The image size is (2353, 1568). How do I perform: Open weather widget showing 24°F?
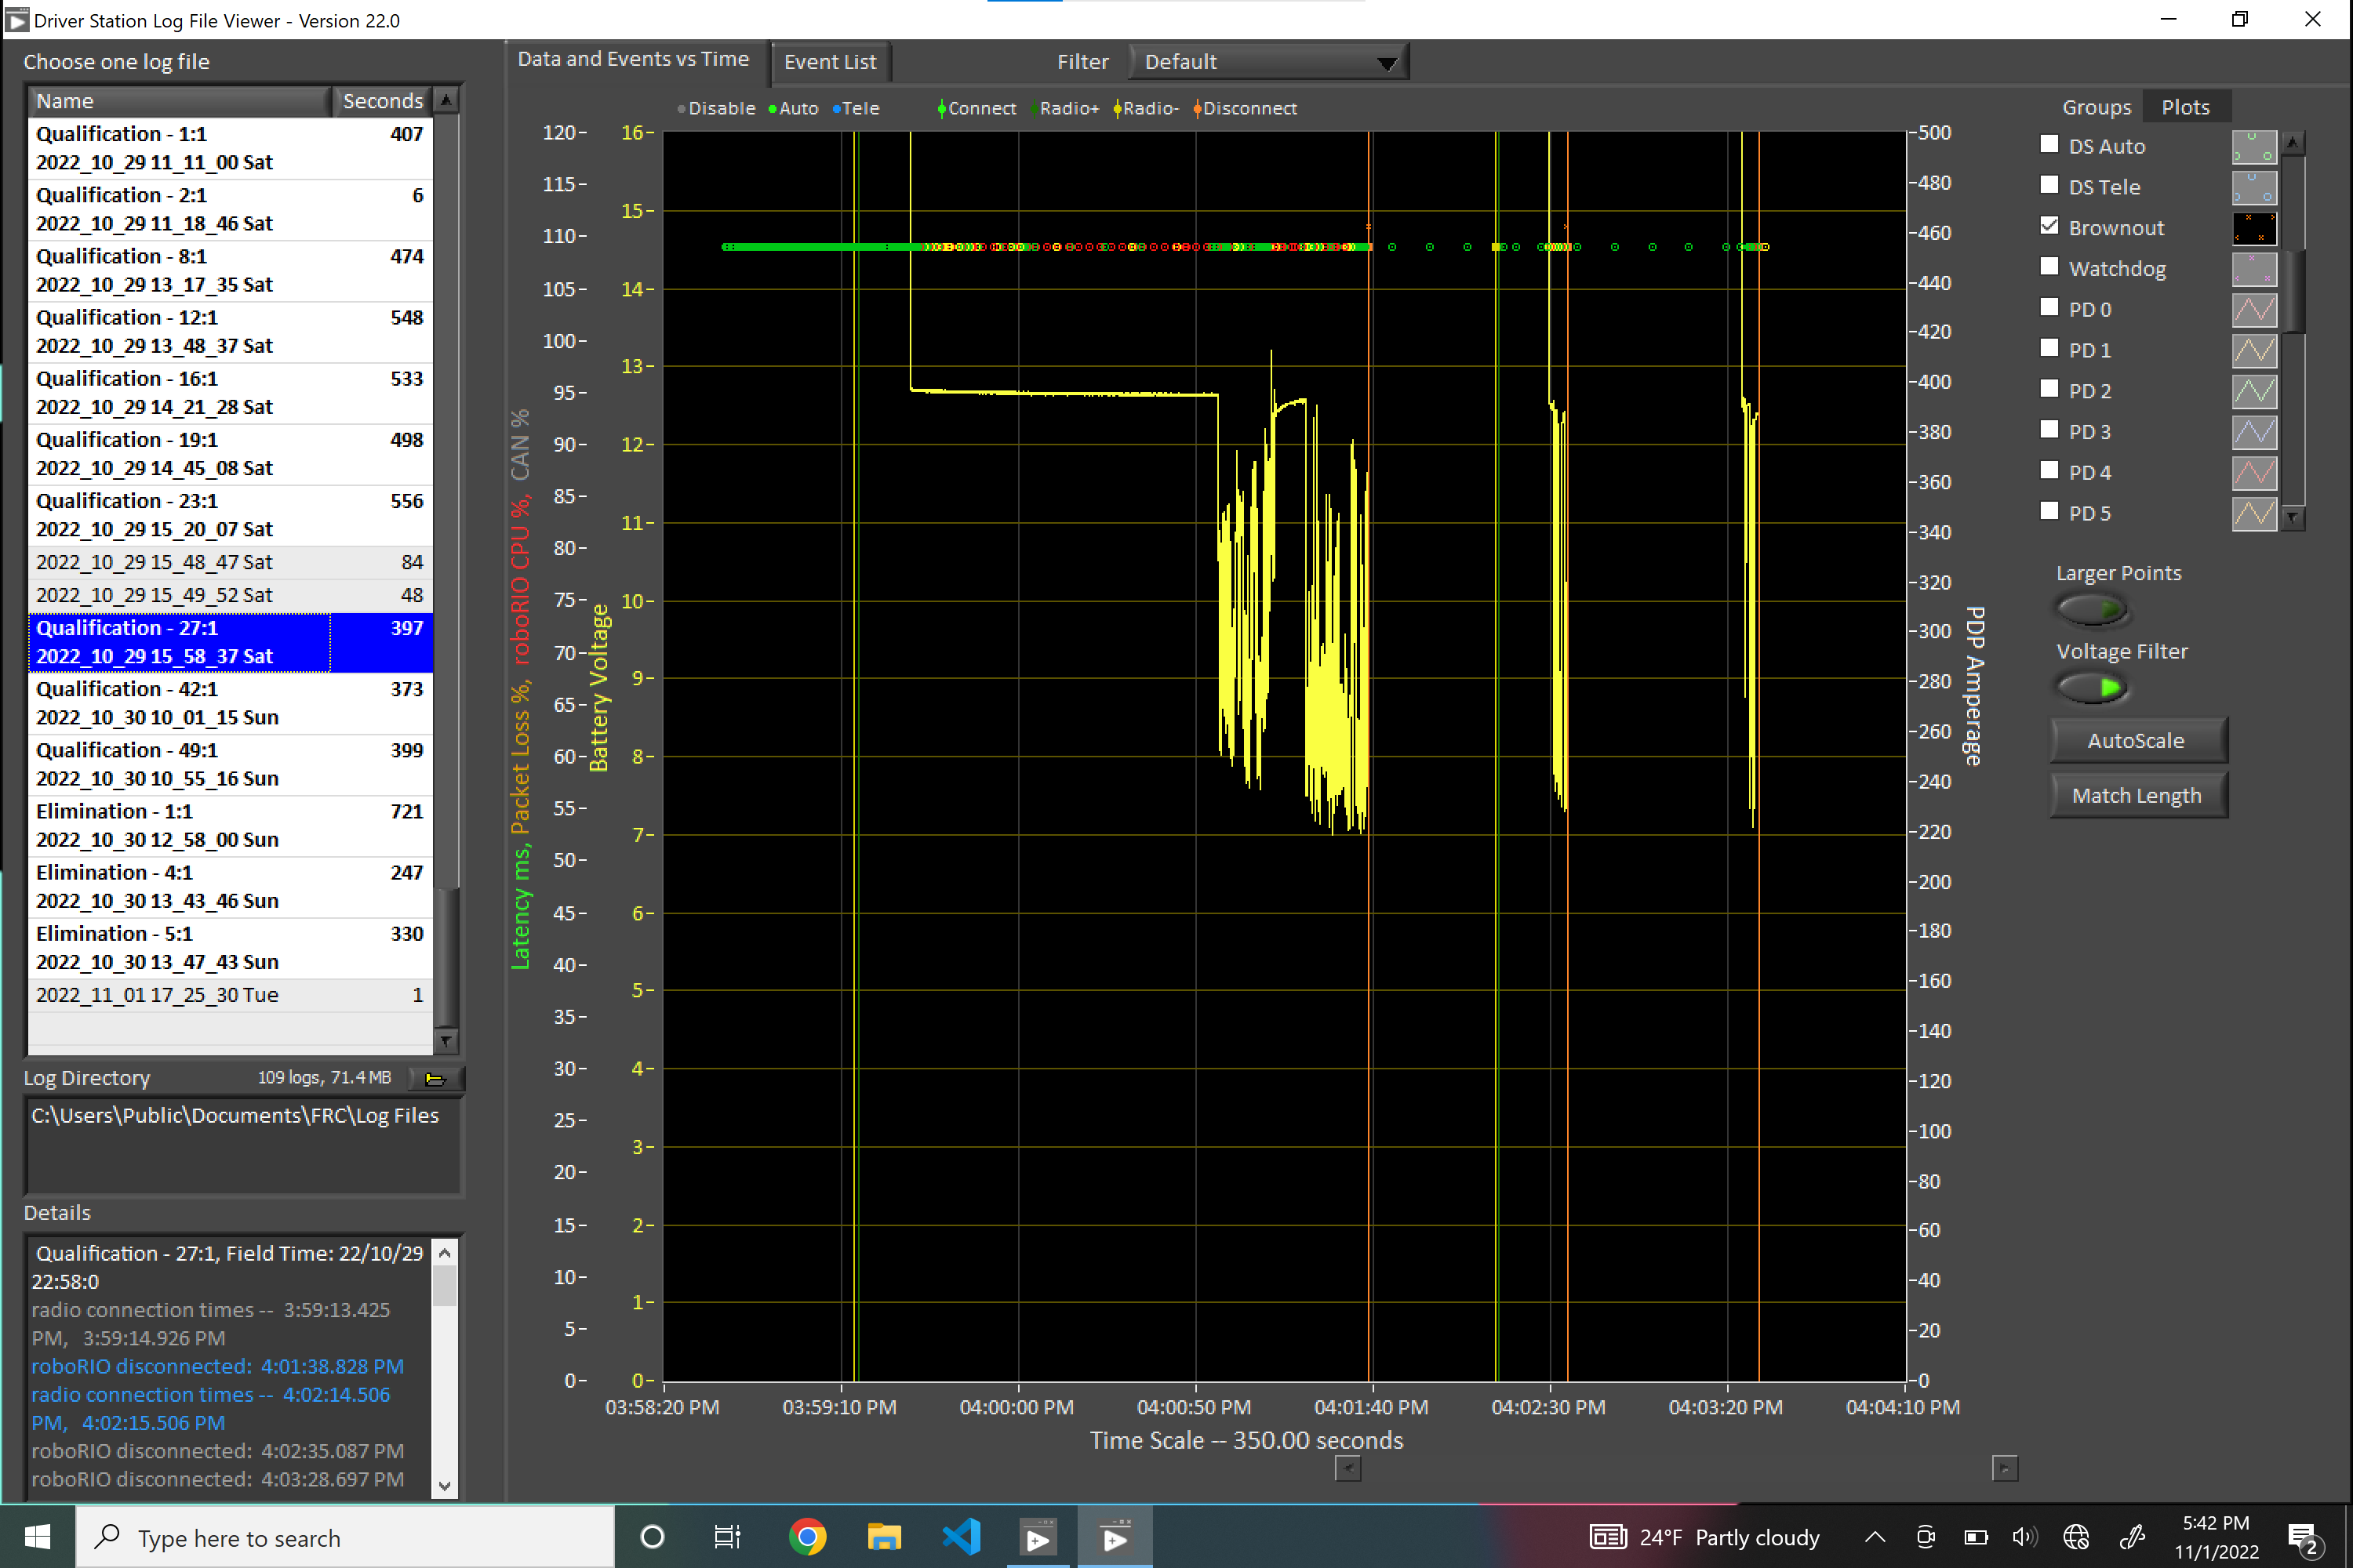coord(1704,1537)
